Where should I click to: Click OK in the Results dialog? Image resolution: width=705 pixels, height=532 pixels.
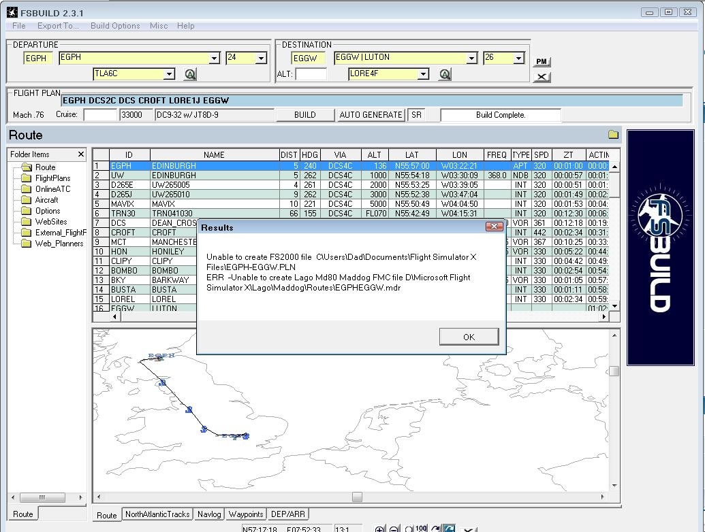469,337
